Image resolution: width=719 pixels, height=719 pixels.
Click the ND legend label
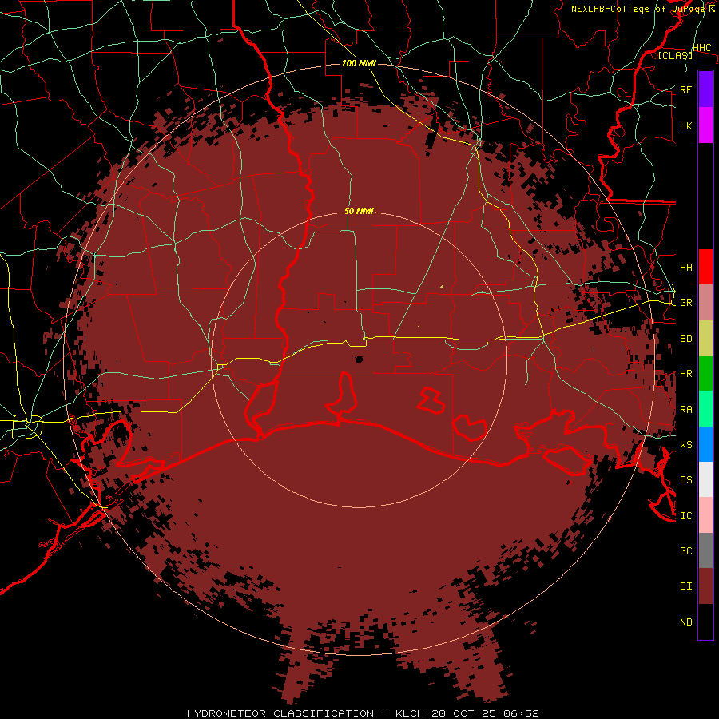(x=686, y=622)
